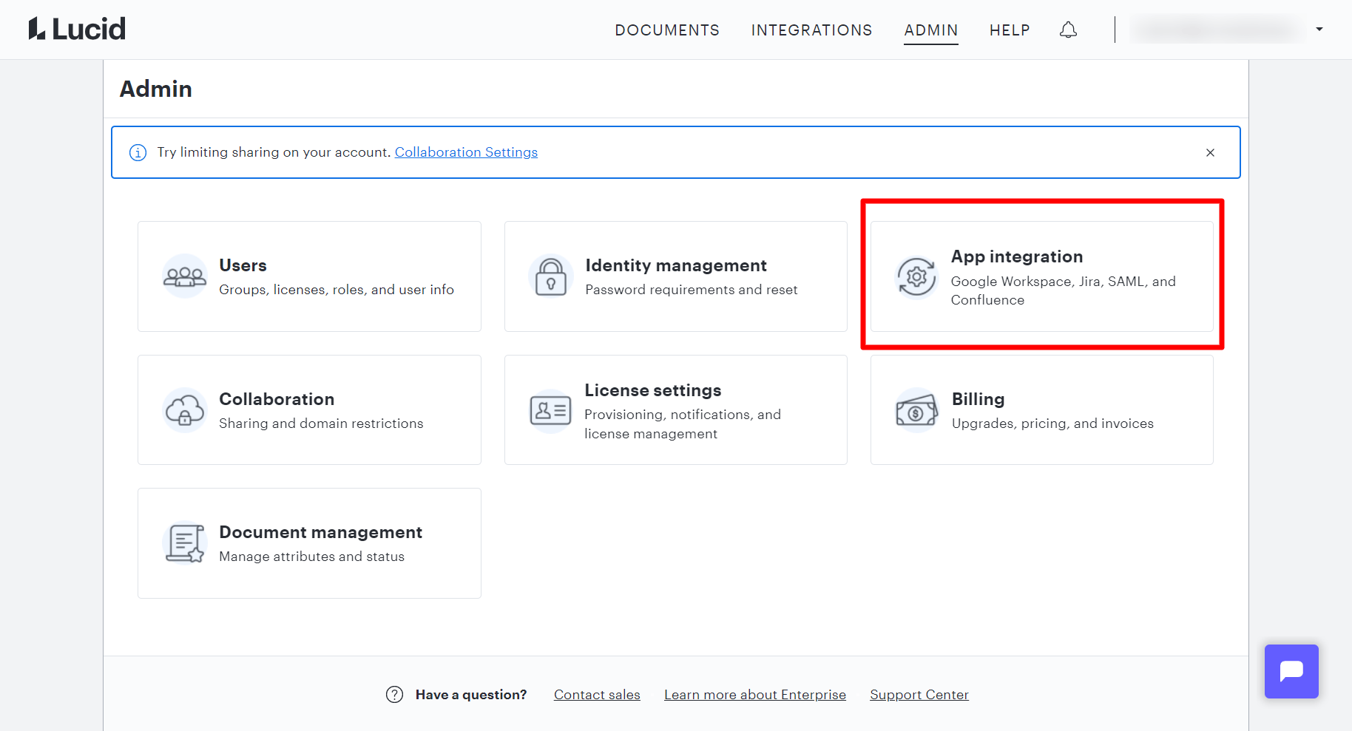Open Identity management heading
This screenshot has height=731, width=1352.
pyautogui.click(x=676, y=265)
